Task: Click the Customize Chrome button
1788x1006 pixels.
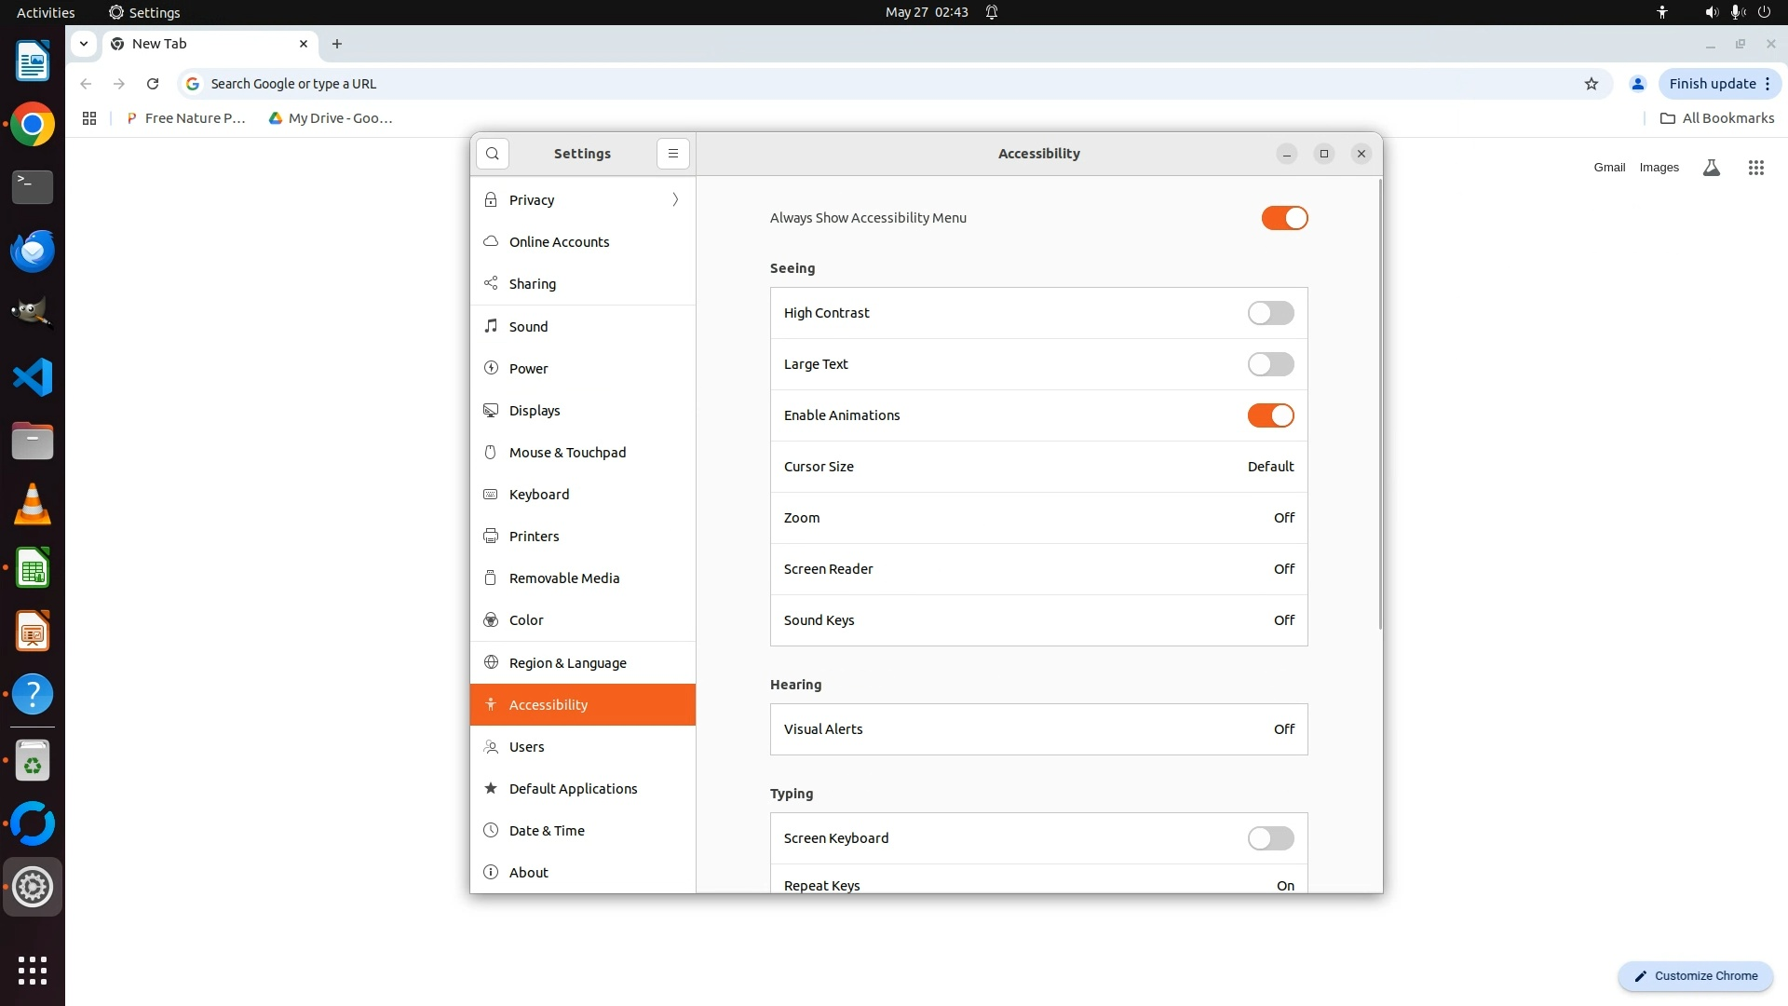Action: (x=1695, y=976)
